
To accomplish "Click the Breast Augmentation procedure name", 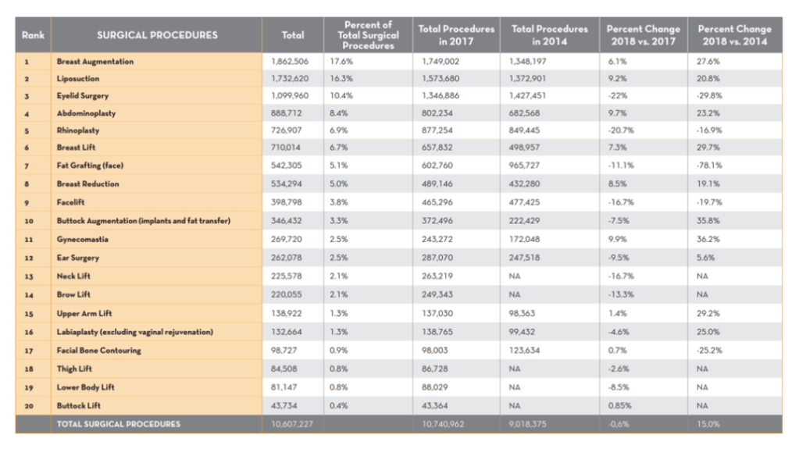I will click(x=95, y=61).
